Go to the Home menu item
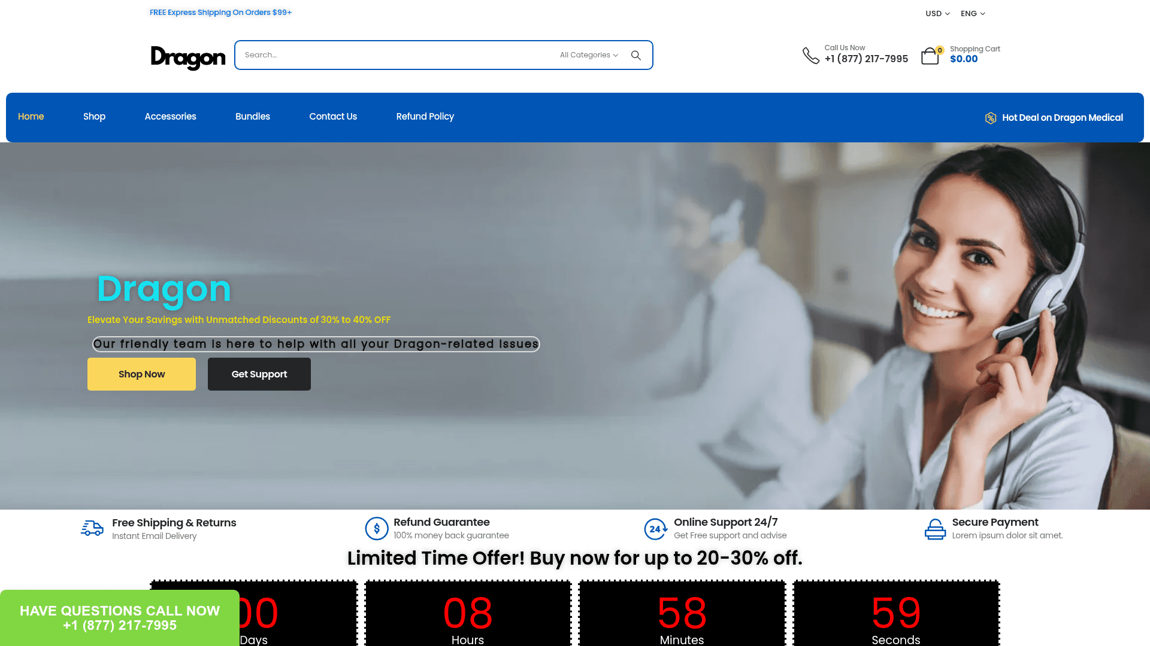Screen dimensions: 1150x646 coord(31,117)
